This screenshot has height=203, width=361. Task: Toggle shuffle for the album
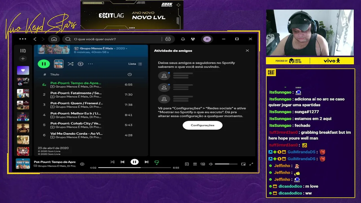pos(71,64)
